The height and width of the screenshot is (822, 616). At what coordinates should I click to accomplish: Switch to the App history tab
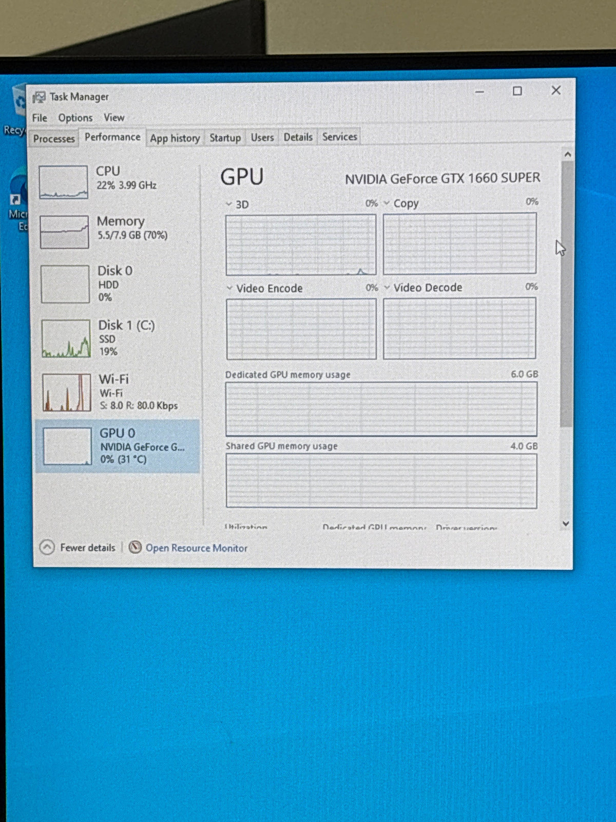175,138
